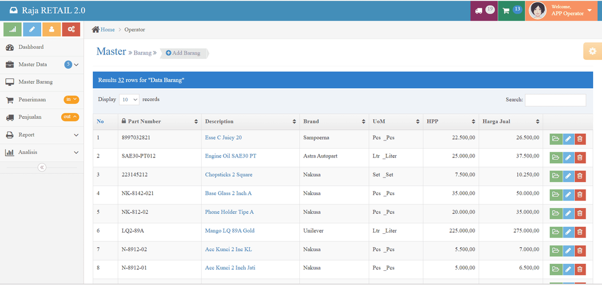The image size is (602, 285).
Task: Collapse the sidebar with double-chevron button
Action: 42,167
